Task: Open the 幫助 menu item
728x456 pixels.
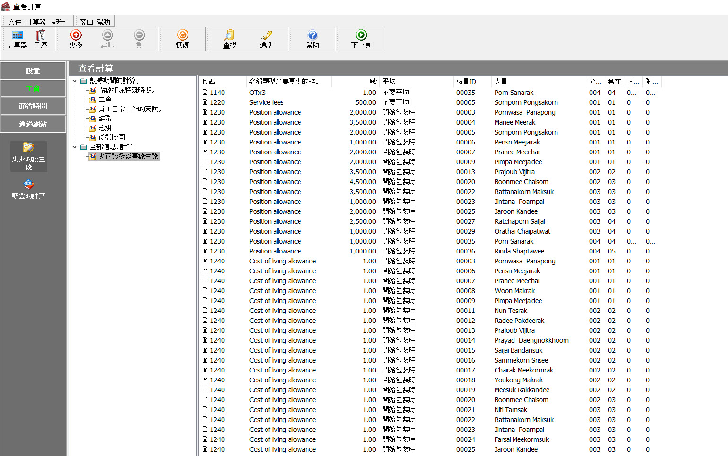Action: [x=103, y=22]
